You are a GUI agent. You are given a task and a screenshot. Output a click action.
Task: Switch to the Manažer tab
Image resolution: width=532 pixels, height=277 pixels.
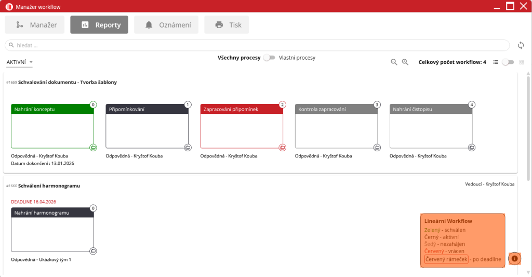click(x=34, y=25)
